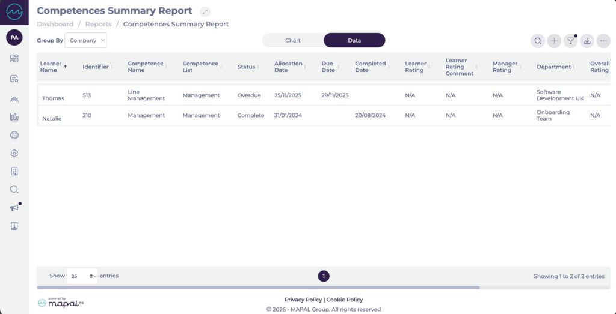Go to Dashboard in the breadcrumb
616x314 pixels.
pyautogui.click(x=55, y=24)
